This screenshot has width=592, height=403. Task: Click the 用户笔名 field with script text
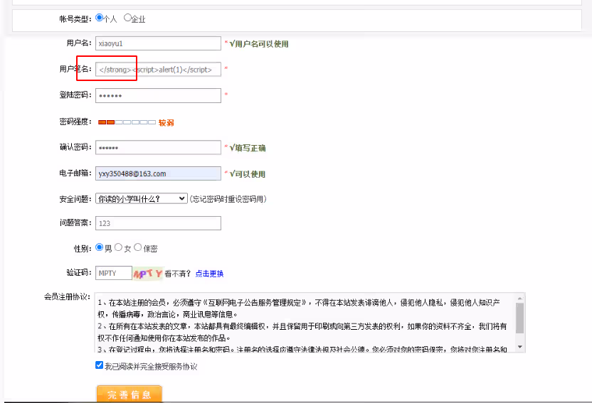point(158,70)
